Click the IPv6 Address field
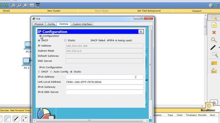The width and height of the screenshot is (220, 123). pyautogui.click(x=100, y=77)
